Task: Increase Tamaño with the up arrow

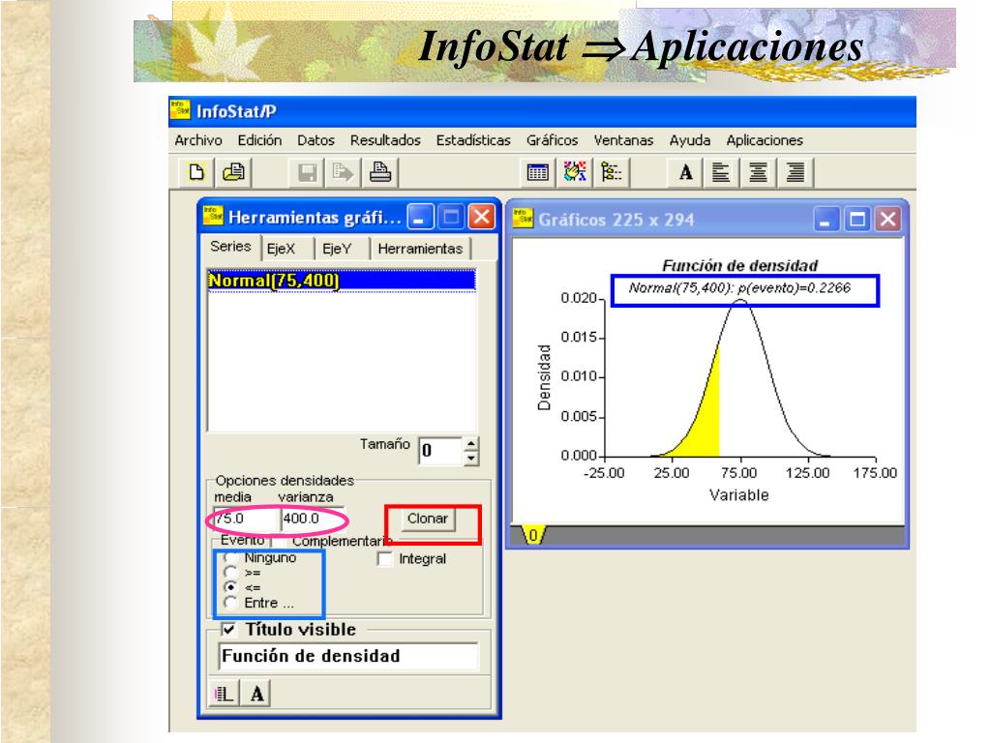Action: [471, 443]
